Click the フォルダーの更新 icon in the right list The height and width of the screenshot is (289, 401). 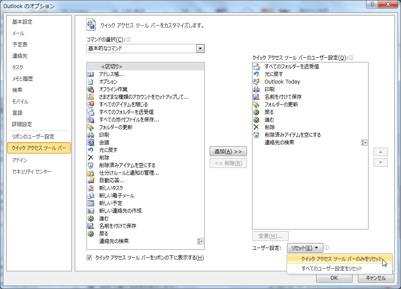(x=256, y=105)
